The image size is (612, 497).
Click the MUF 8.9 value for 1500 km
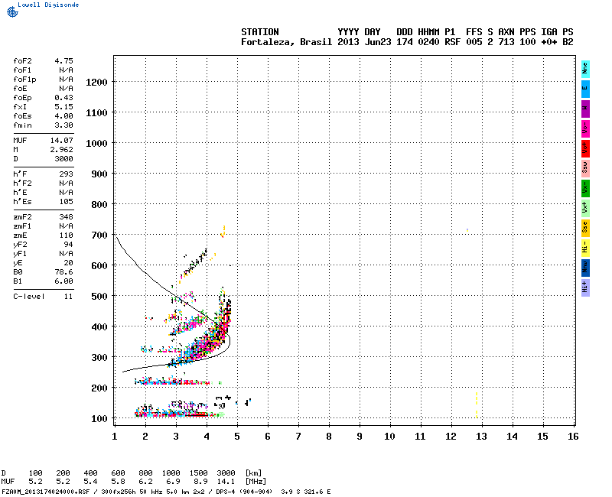200,482
